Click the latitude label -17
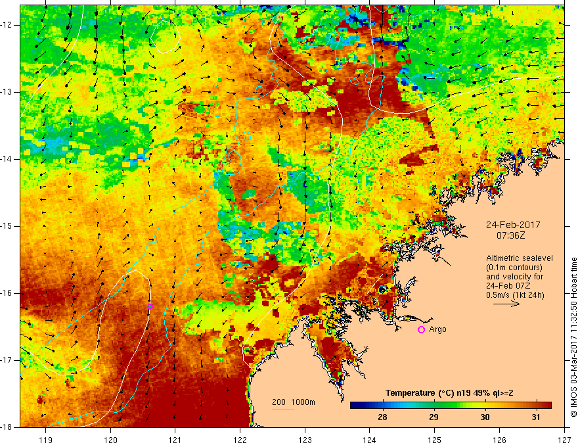Viewport: 578px width, 447px height. click(7, 360)
